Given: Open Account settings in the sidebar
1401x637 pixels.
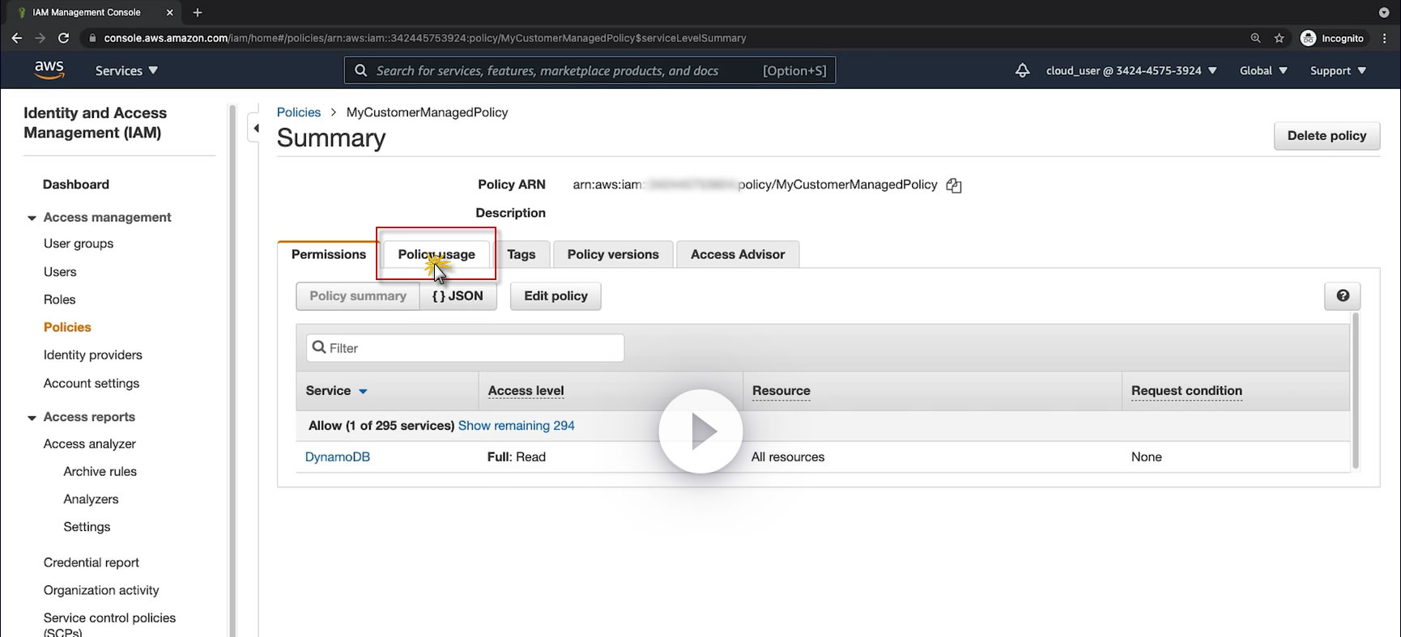Looking at the screenshot, I should pos(92,383).
